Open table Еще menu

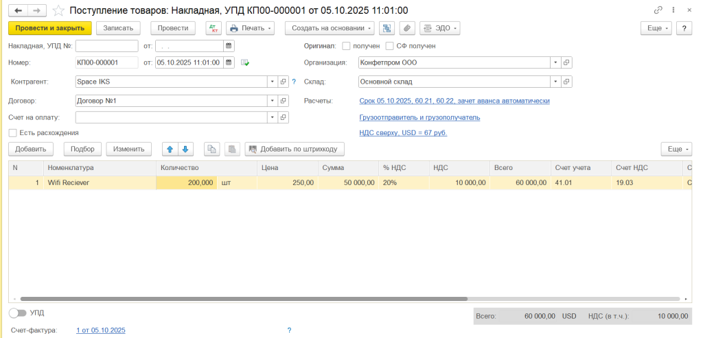tap(676, 149)
